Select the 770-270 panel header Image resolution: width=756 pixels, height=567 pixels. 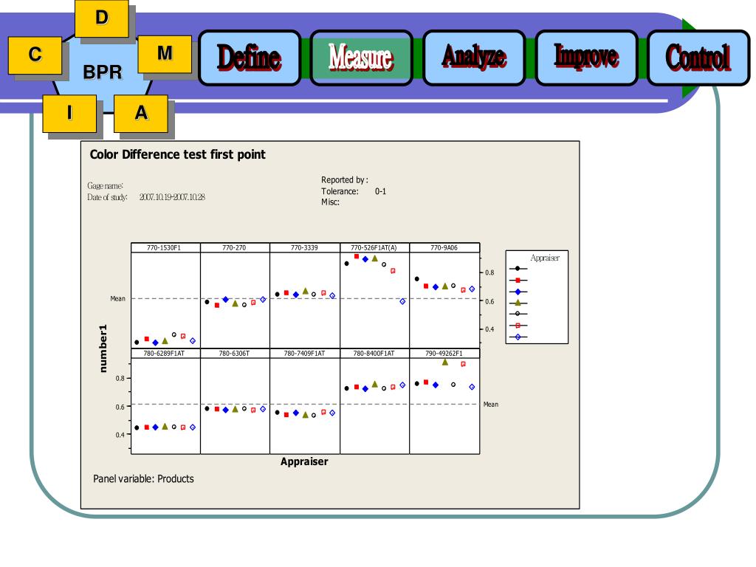[x=235, y=248]
